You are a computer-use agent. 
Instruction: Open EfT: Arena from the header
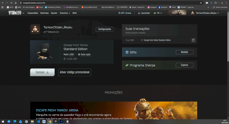click(125, 13)
